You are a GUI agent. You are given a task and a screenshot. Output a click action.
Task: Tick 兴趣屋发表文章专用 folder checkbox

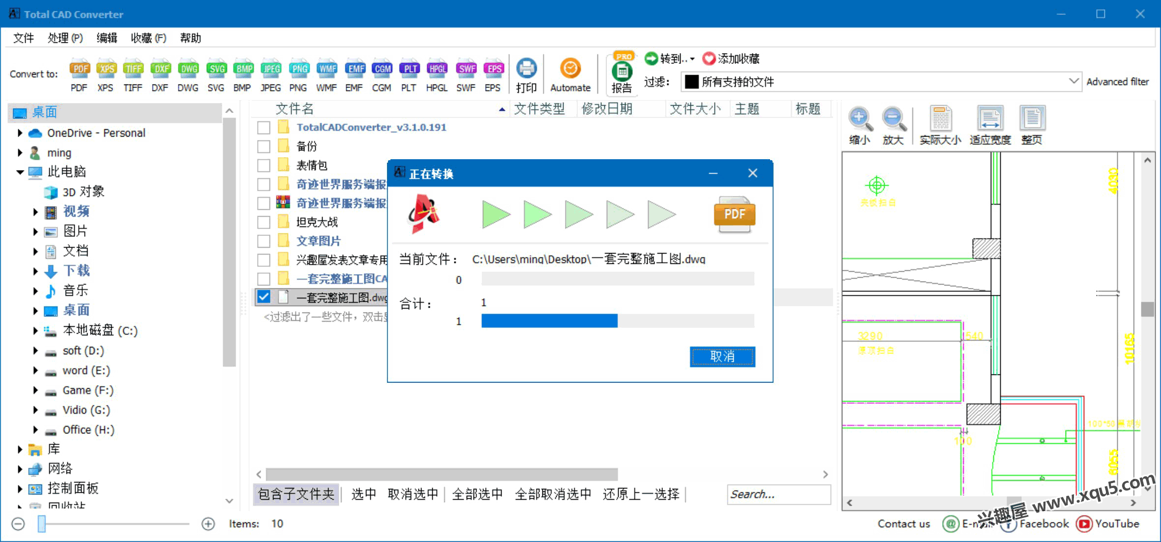click(x=264, y=260)
